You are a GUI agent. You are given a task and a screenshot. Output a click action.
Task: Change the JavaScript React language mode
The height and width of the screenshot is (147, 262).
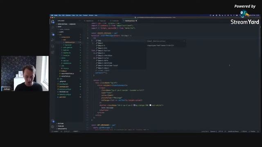coord(233,131)
